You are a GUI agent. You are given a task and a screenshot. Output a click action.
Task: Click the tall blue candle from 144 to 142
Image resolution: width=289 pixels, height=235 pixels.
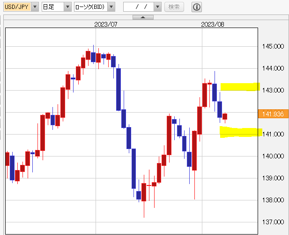[119, 89]
